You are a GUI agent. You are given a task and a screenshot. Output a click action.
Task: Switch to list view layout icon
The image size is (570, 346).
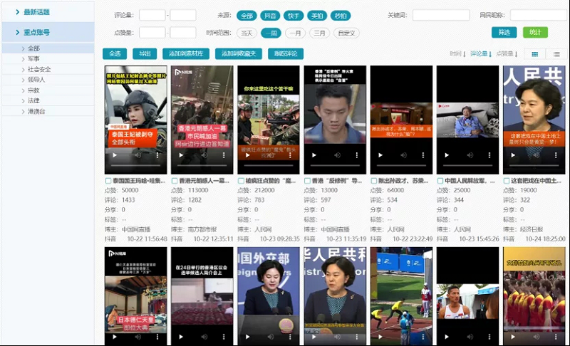click(556, 54)
